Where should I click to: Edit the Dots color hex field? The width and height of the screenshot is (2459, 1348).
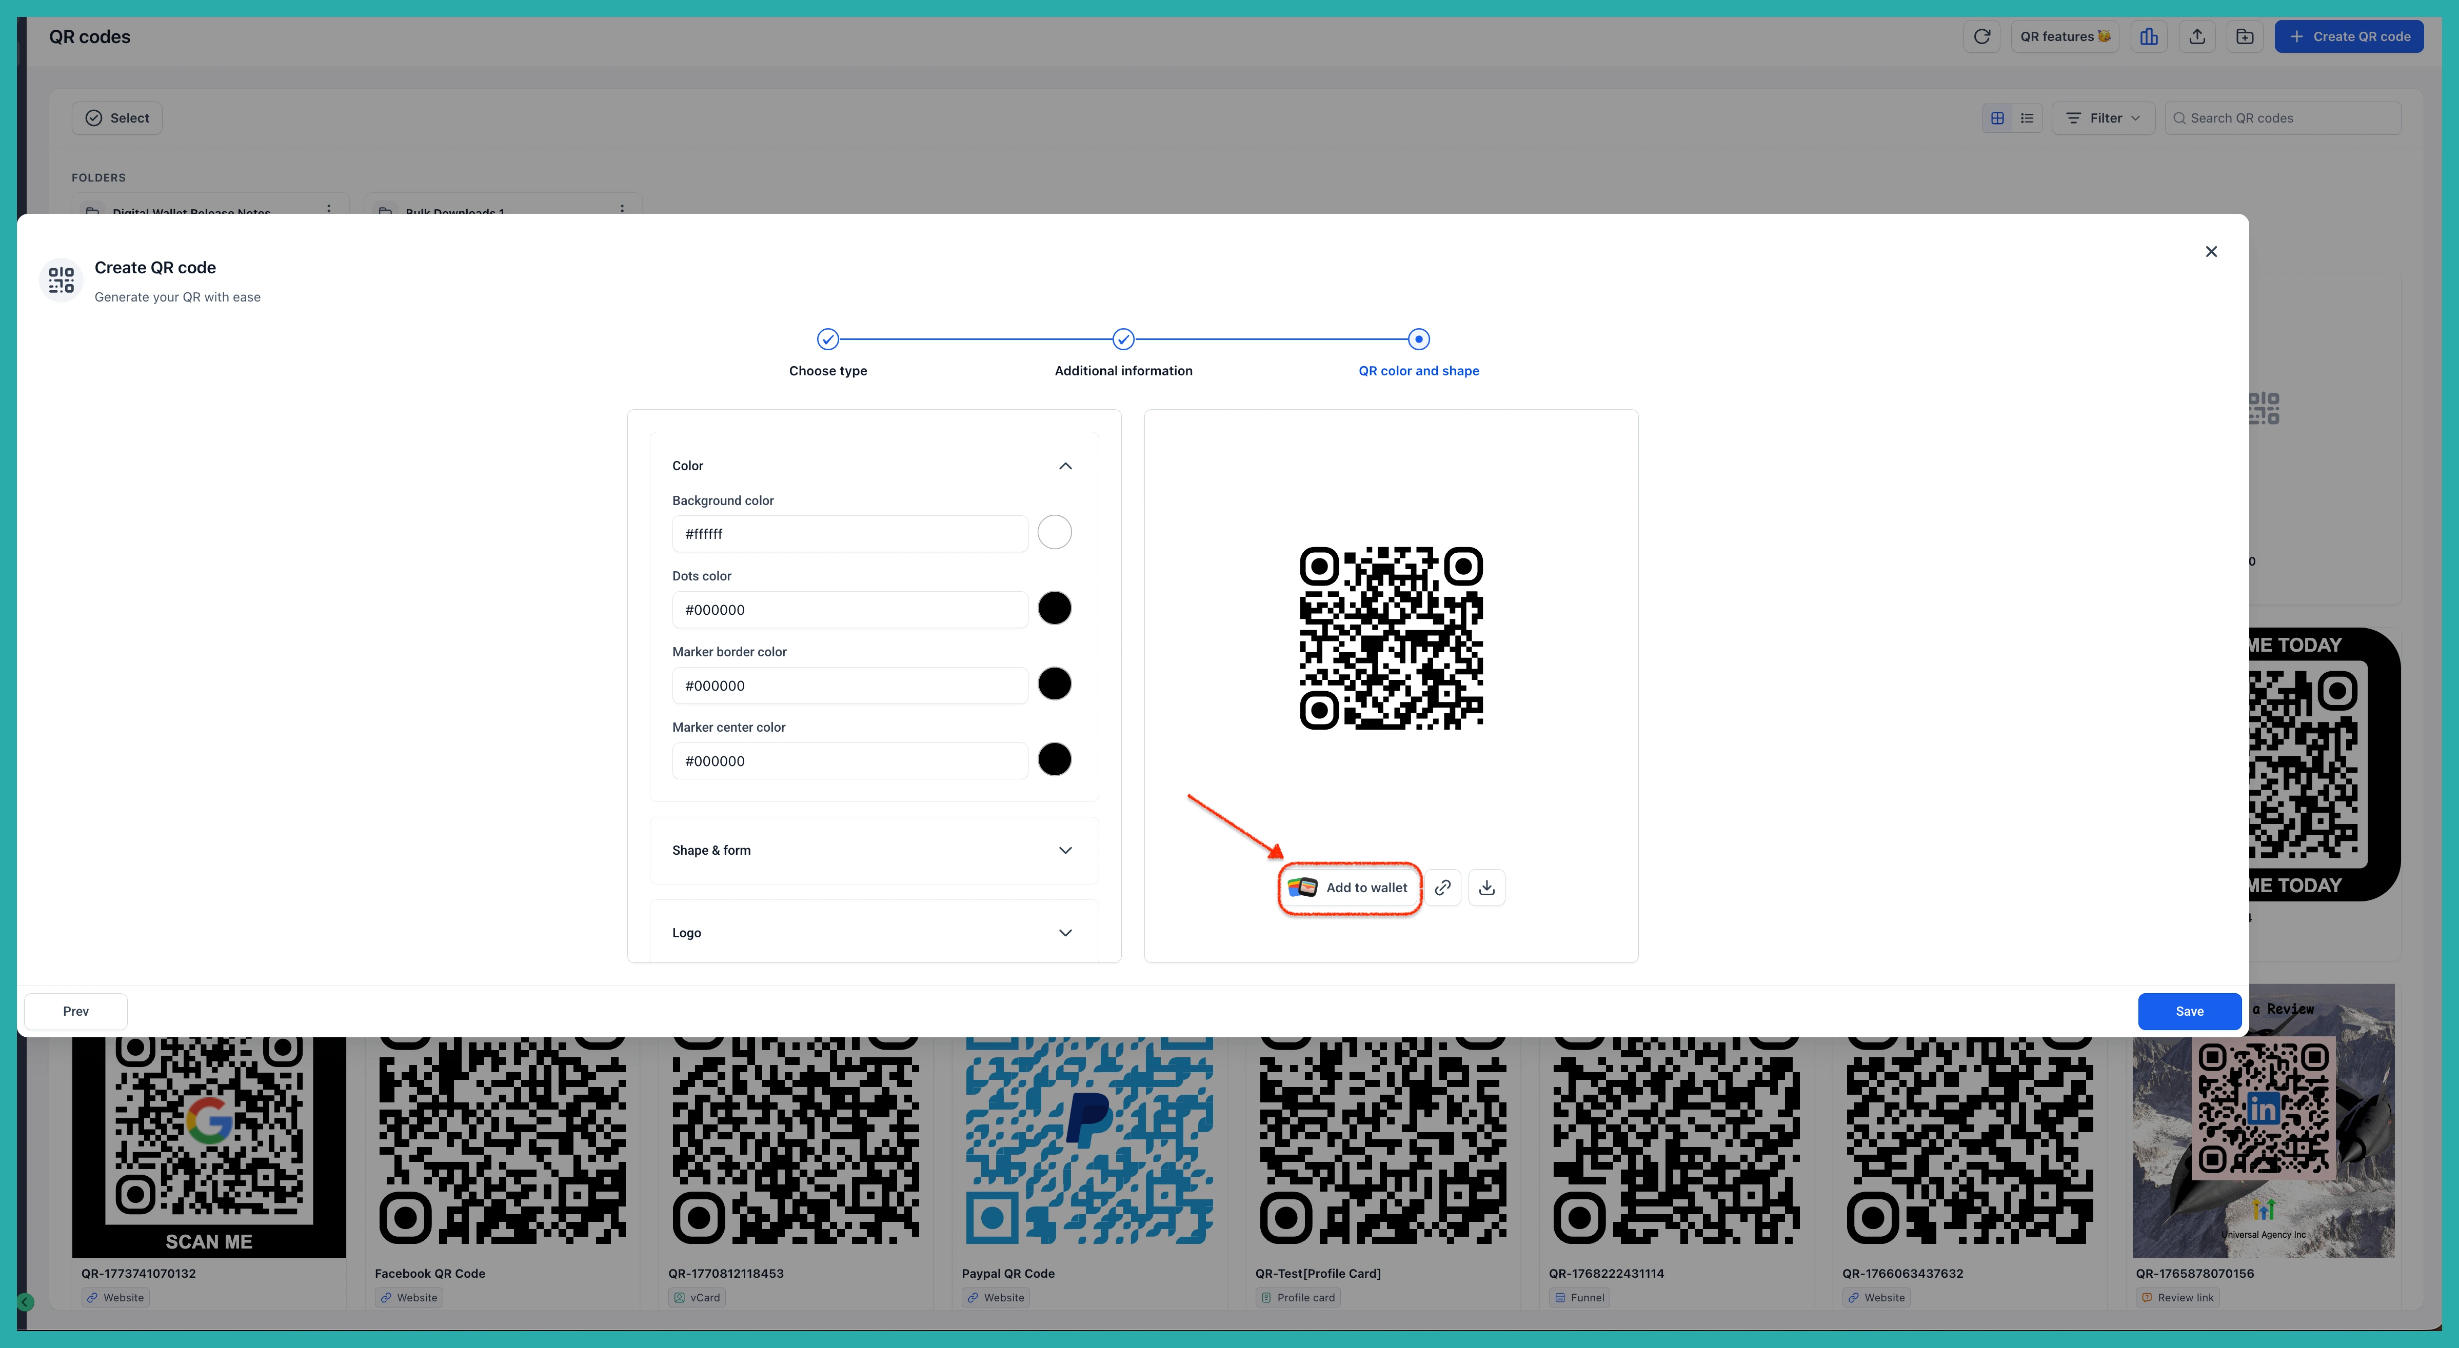[x=849, y=610]
